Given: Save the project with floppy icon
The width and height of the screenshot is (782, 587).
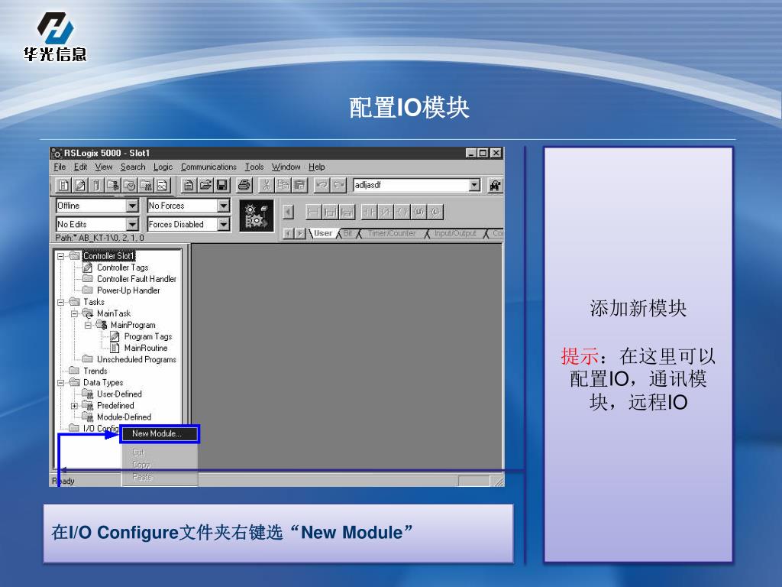Looking at the screenshot, I should pyautogui.click(x=222, y=186).
